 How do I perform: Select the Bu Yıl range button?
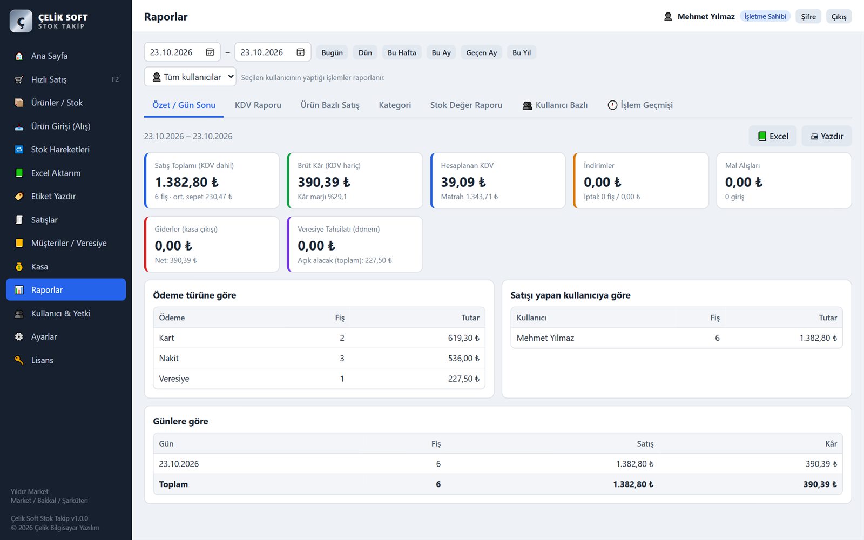[x=522, y=52]
